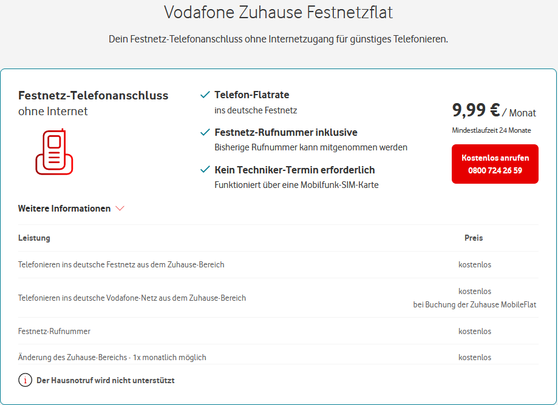Screen dimensions: 558x405
Task: Click the Zuhause MobileFlat booking note
Action: tap(474, 305)
